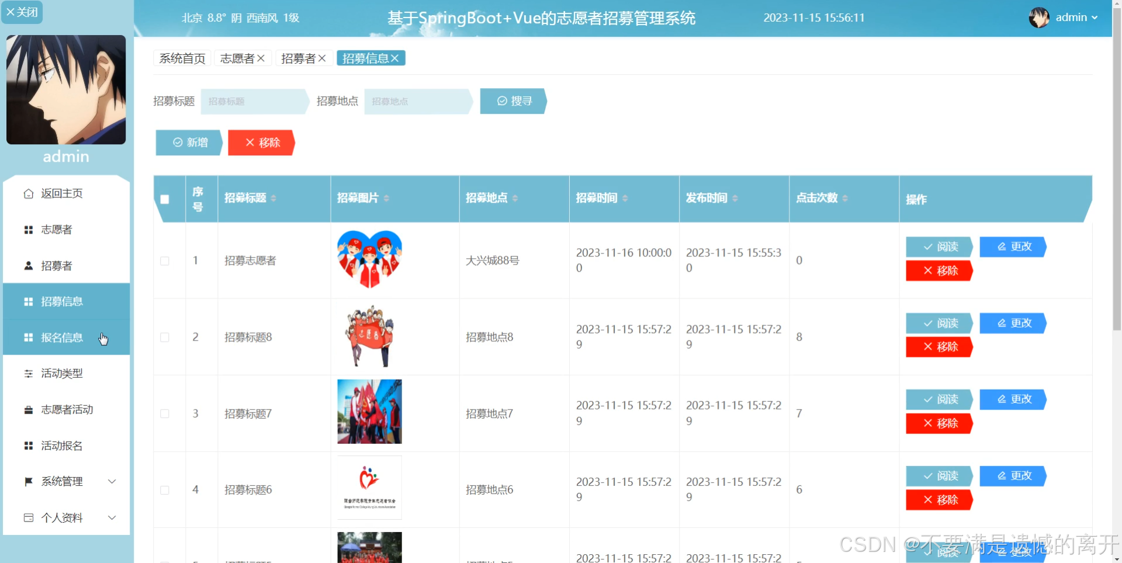Click 阅读 for row 招募标题8
The image size is (1122, 563).
tap(939, 324)
